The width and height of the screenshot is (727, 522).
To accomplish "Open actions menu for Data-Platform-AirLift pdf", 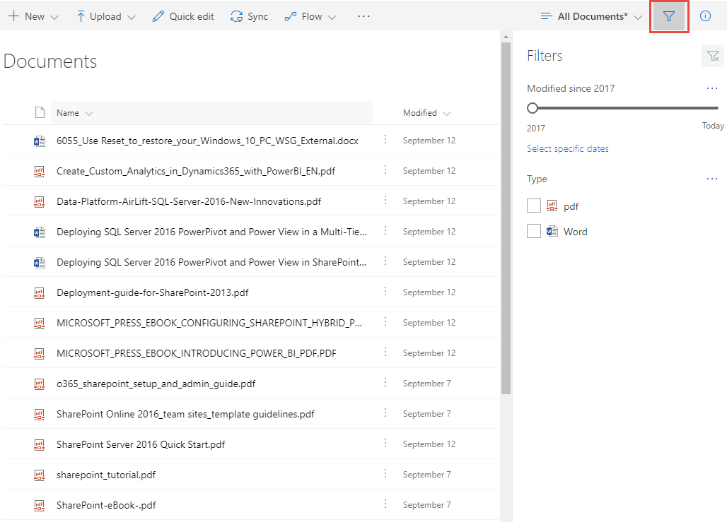I will (x=385, y=200).
